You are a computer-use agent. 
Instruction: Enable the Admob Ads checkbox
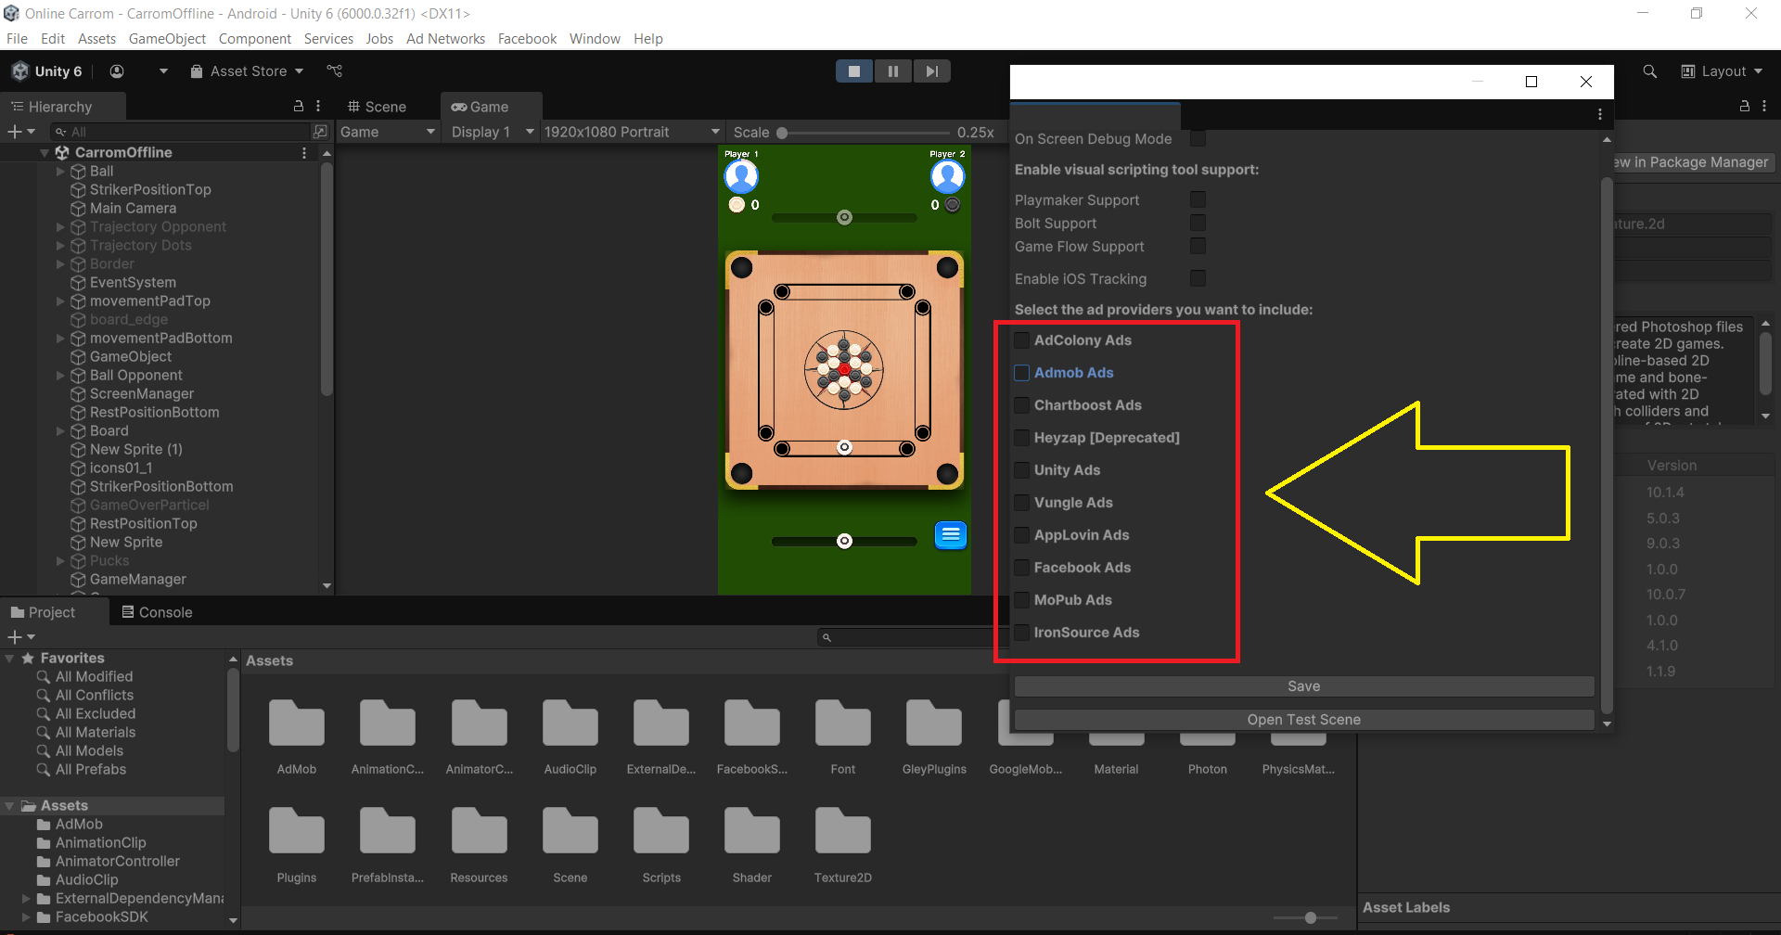1021,373
